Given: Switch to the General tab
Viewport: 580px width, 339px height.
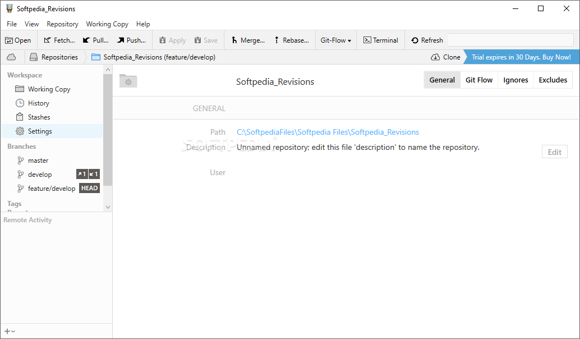Looking at the screenshot, I should click(x=442, y=80).
